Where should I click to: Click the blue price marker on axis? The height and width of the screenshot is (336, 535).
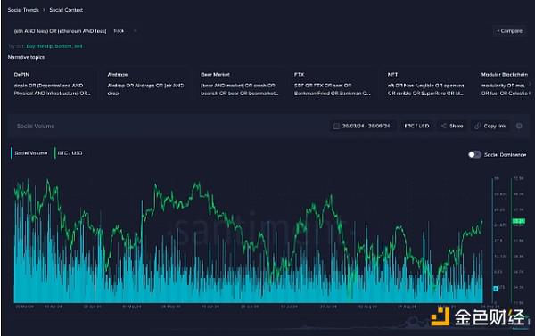click(x=496, y=289)
